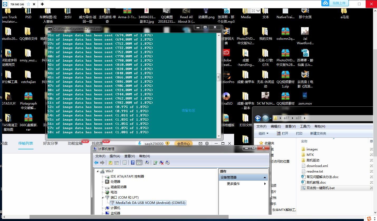Select 刷机教程.doc file
This screenshot has width=377, height=221.
313,183
